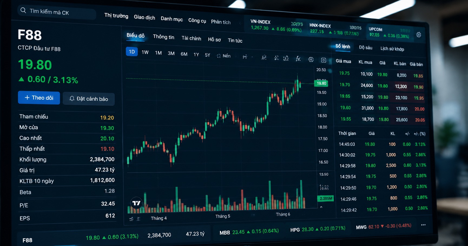Switch chart to 1W timeframe
The height and width of the screenshot is (246, 468).
pyautogui.click(x=145, y=52)
